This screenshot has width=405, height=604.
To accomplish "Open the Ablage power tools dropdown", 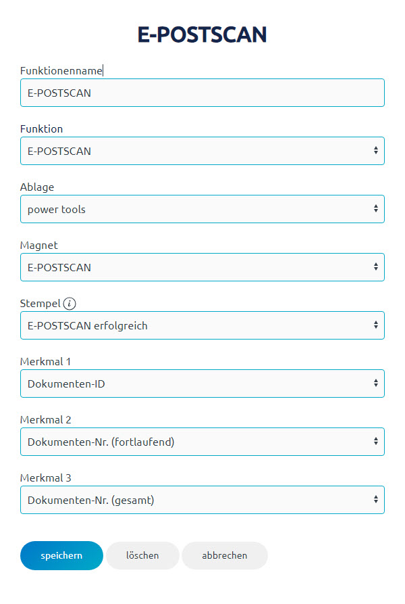I will [x=202, y=209].
